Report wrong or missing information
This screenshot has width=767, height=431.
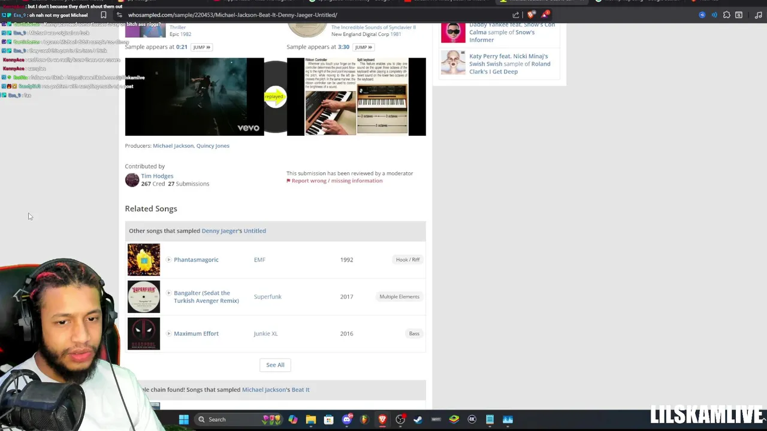(337, 181)
